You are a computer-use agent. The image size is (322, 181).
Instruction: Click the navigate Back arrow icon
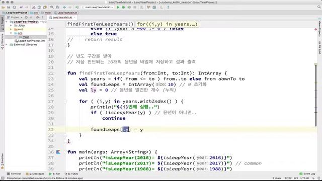64,7
